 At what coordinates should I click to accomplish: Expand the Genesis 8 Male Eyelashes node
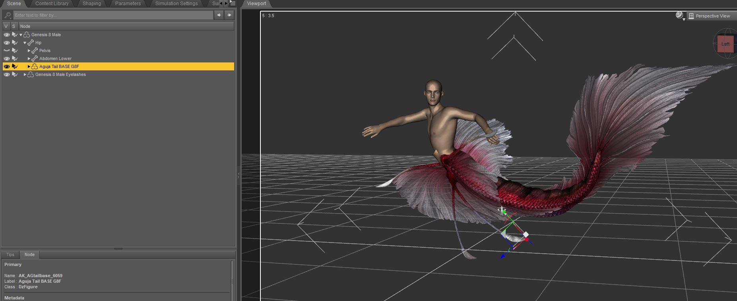click(25, 74)
